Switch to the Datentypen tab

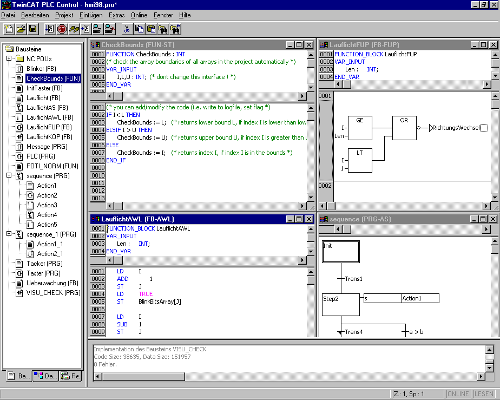click(x=45, y=376)
